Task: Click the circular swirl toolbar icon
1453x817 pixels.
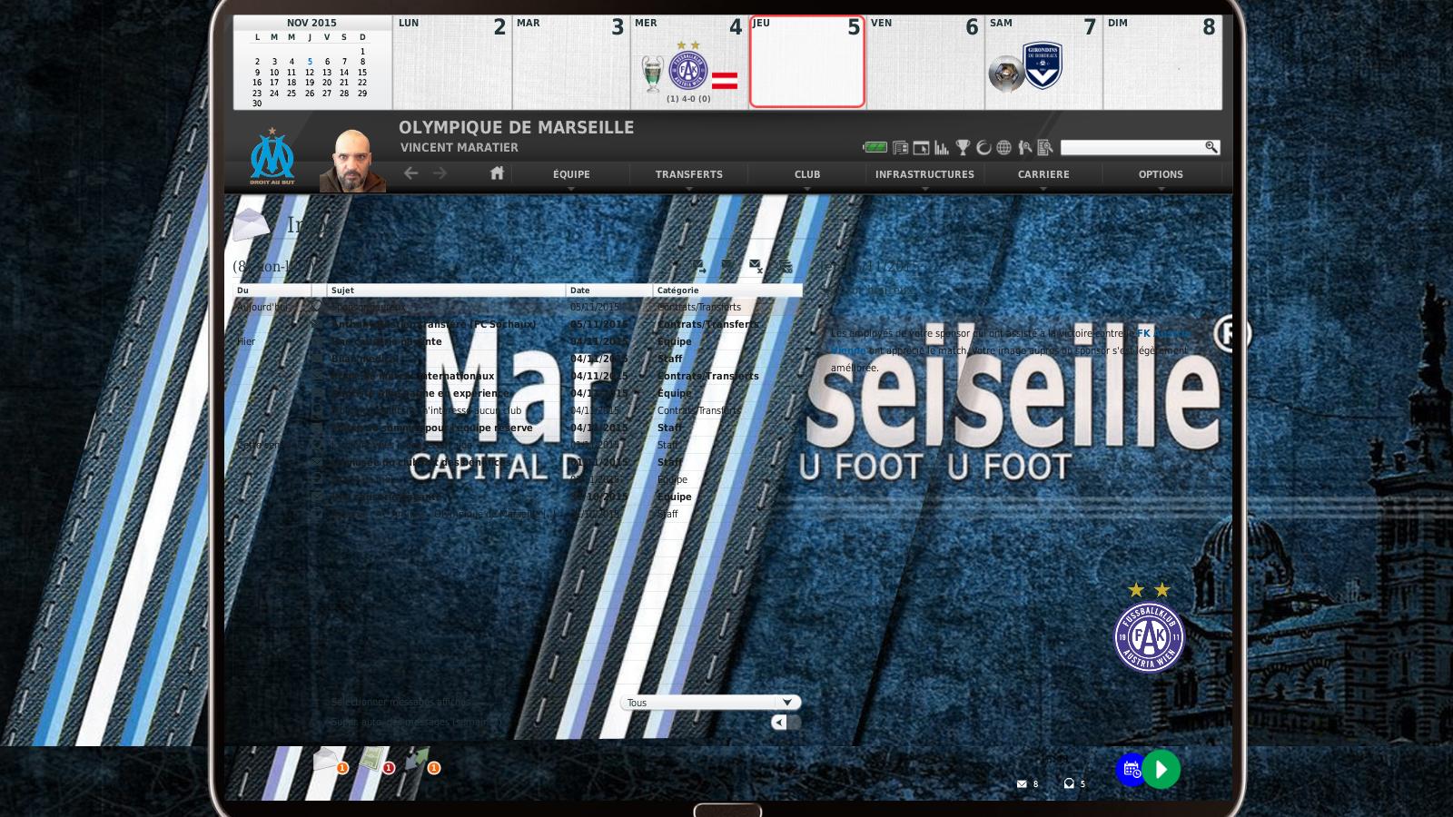Action: (x=983, y=147)
